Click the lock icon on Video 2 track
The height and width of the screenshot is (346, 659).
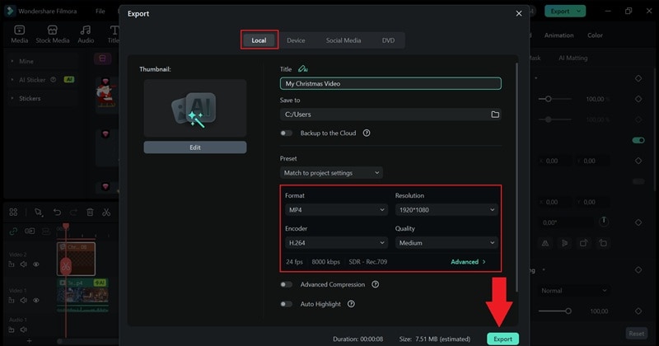coord(12,264)
